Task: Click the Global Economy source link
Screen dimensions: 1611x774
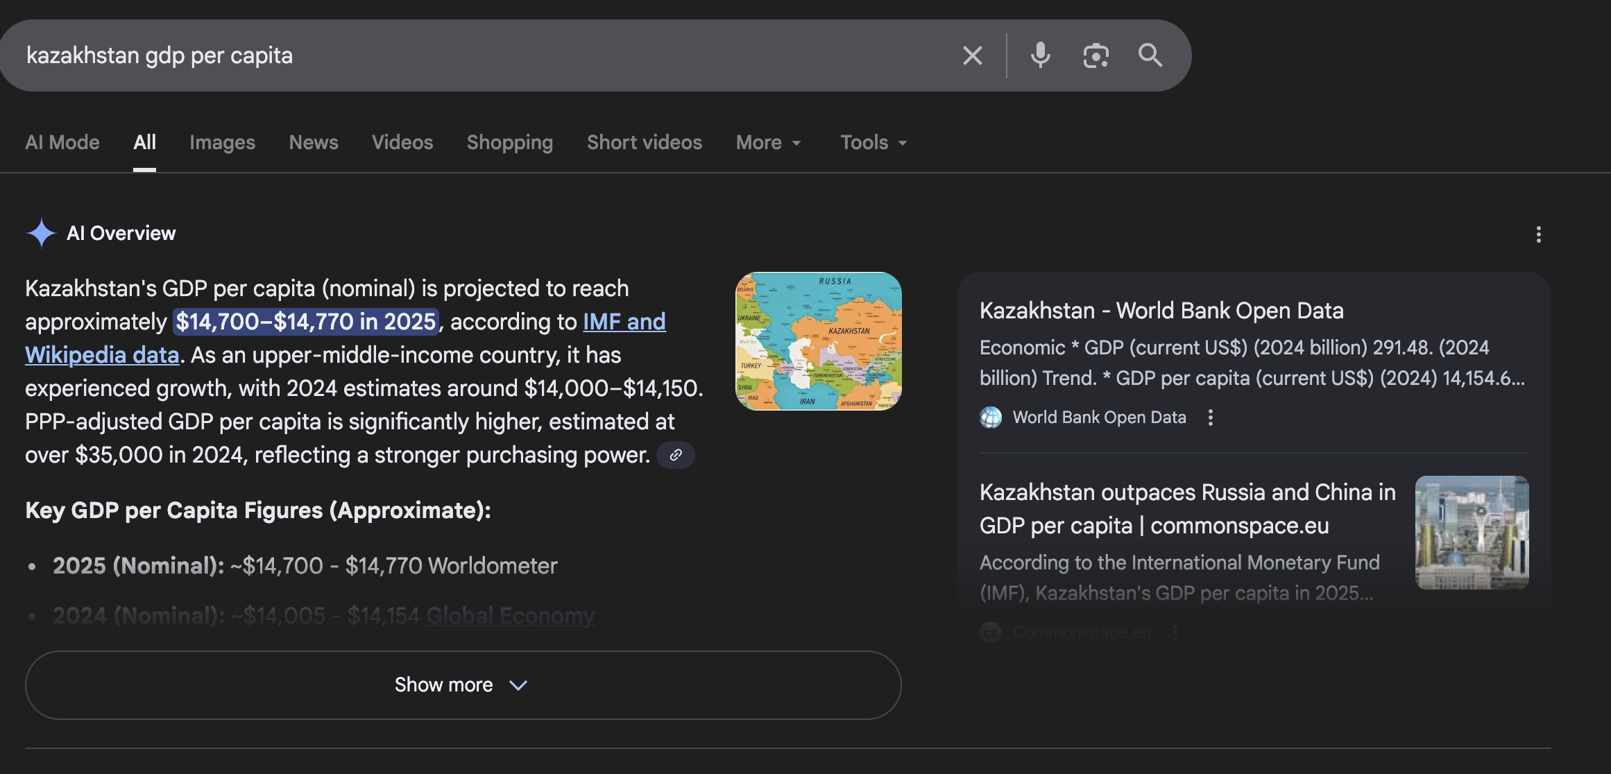Action: click(511, 615)
